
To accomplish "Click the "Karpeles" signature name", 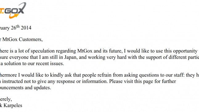I will coord(13,106).
